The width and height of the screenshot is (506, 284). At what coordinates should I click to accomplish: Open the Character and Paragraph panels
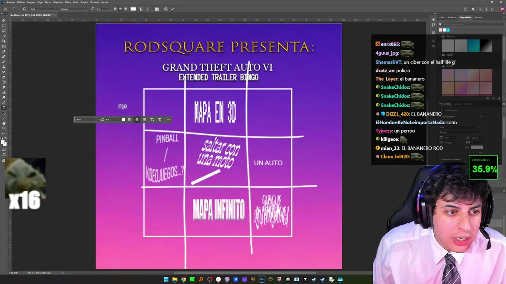(x=157, y=9)
